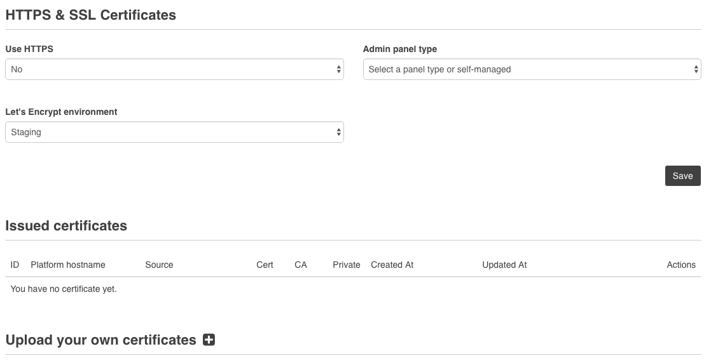Click the Use HTTPS field label

coord(29,49)
